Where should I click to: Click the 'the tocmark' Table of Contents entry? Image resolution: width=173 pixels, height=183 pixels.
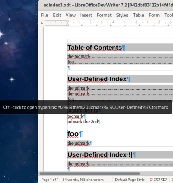(79, 56)
